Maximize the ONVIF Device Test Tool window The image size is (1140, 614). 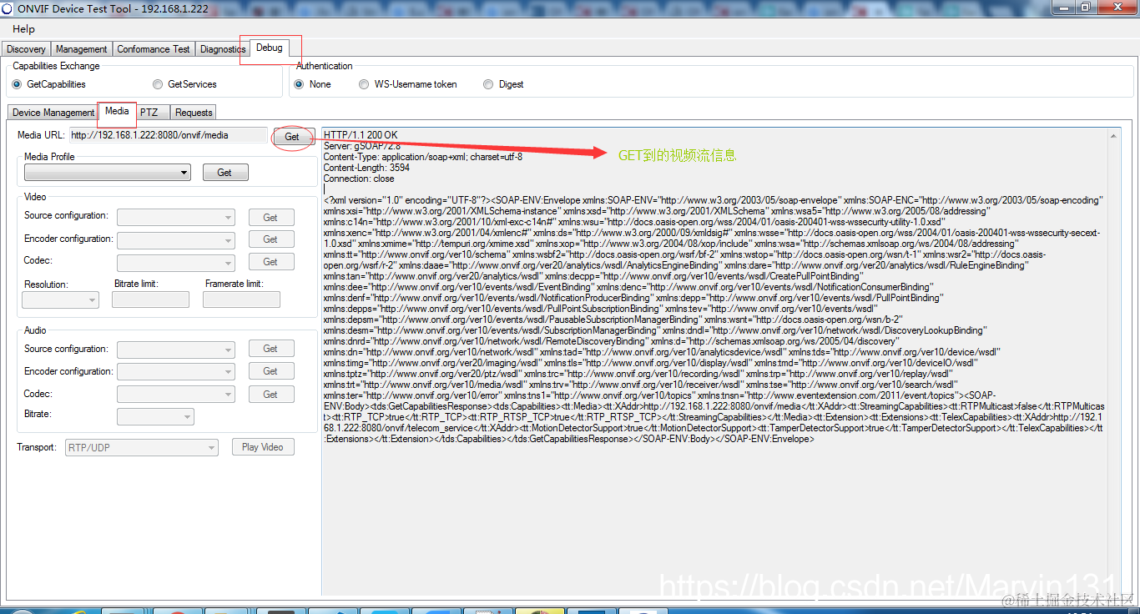(x=1086, y=8)
